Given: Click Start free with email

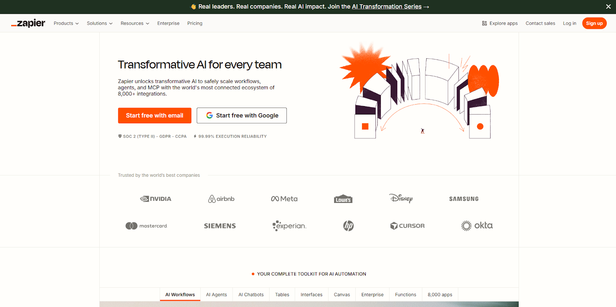Looking at the screenshot, I should 154,115.
